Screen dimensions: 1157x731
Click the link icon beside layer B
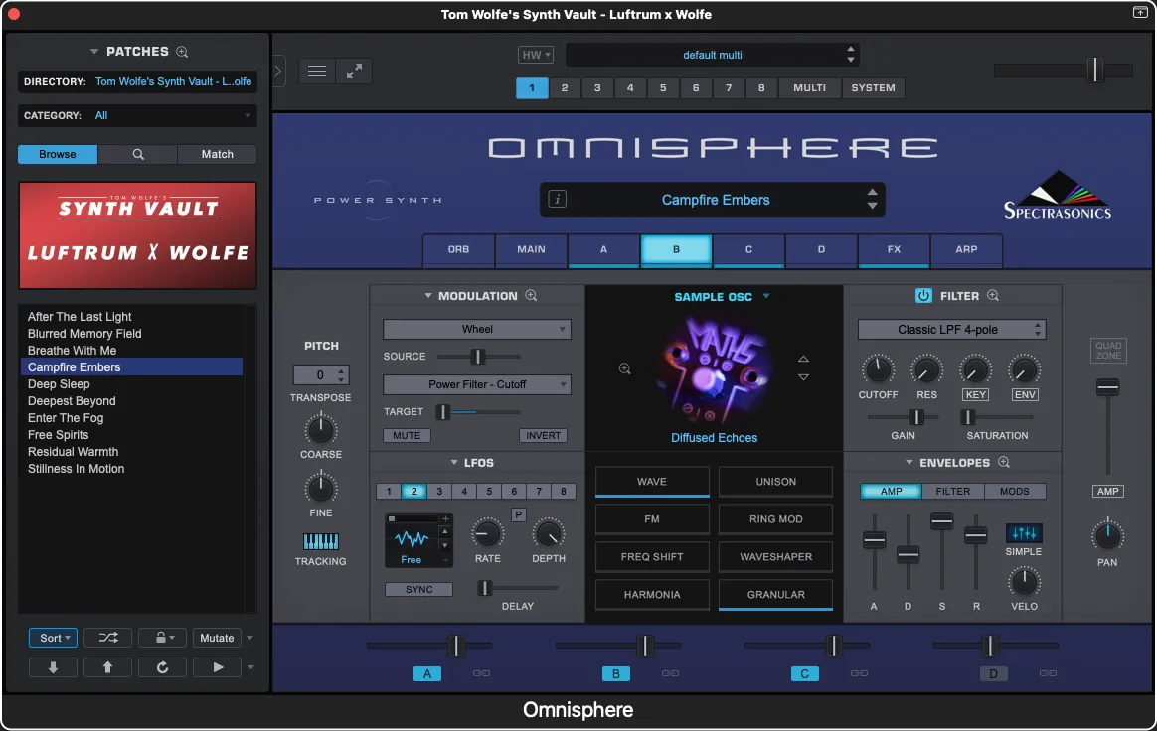(670, 673)
